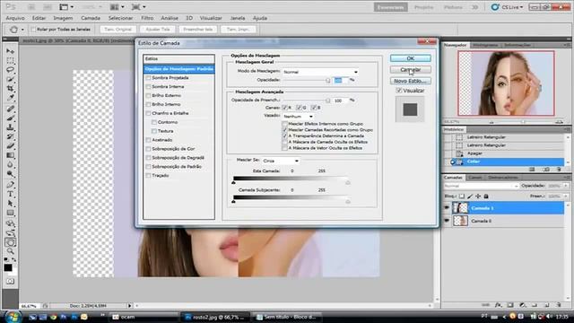Select the Crop tool
574x323 pixels.
pos(10,88)
